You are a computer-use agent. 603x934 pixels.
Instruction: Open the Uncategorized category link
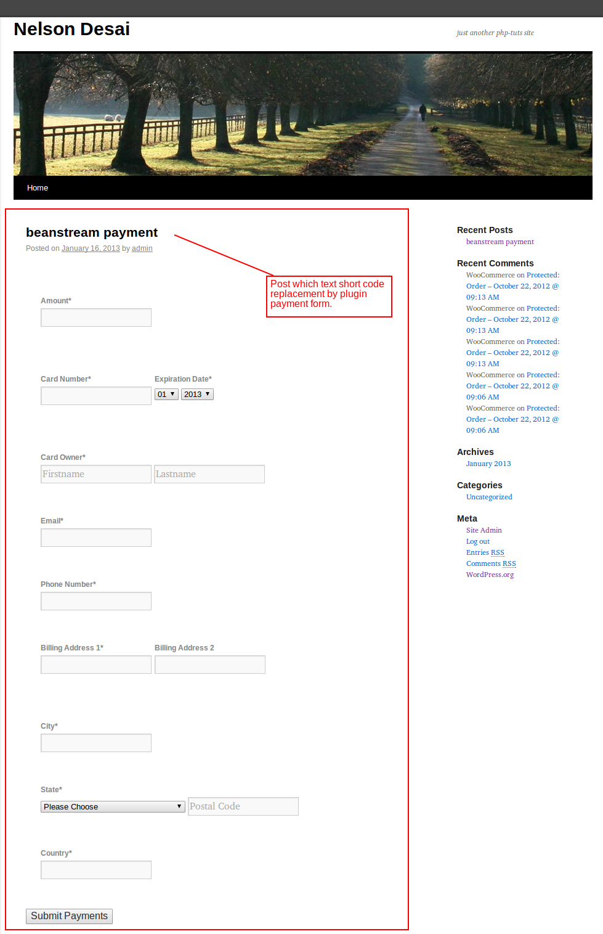(489, 497)
